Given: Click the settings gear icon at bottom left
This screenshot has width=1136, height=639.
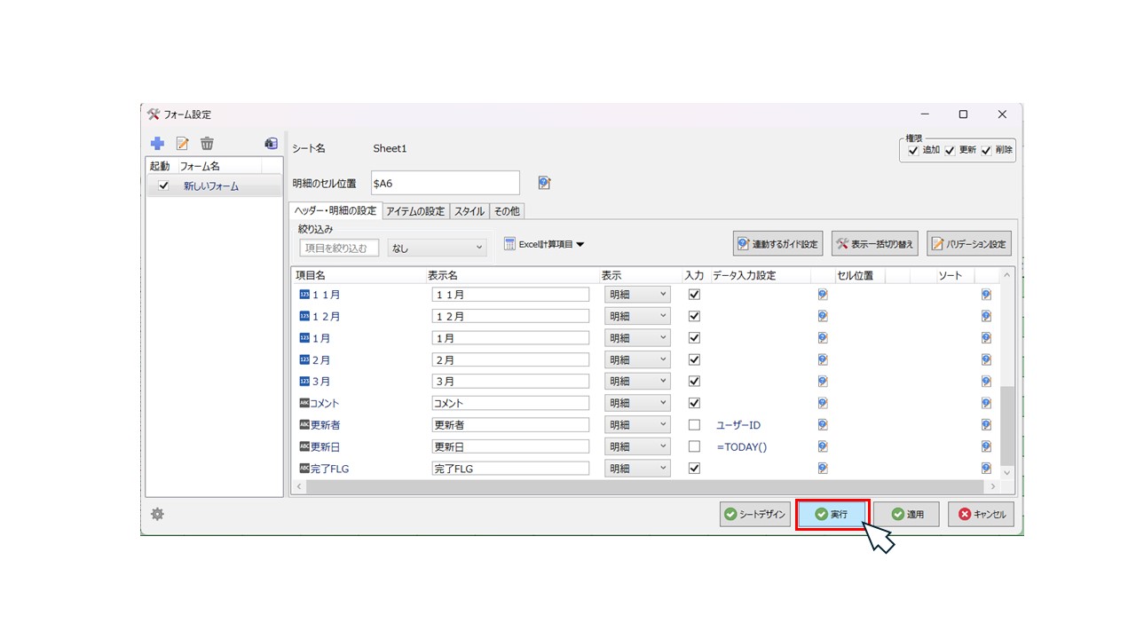Looking at the screenshot, I should click(x=157, y=514).
